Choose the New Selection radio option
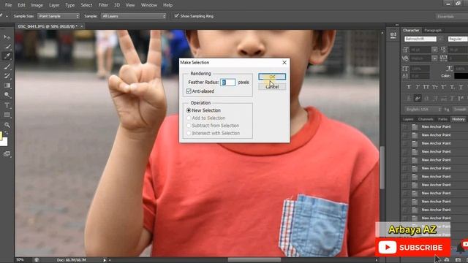This screenshot has height=263, width=468. [x=189, y=110]
